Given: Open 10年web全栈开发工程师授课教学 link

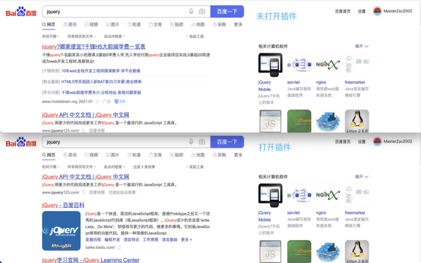Looking at the screenshot, I should 101,71.
